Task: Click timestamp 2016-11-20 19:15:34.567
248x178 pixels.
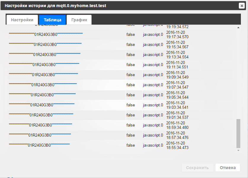Action: (x=177, y=45)
